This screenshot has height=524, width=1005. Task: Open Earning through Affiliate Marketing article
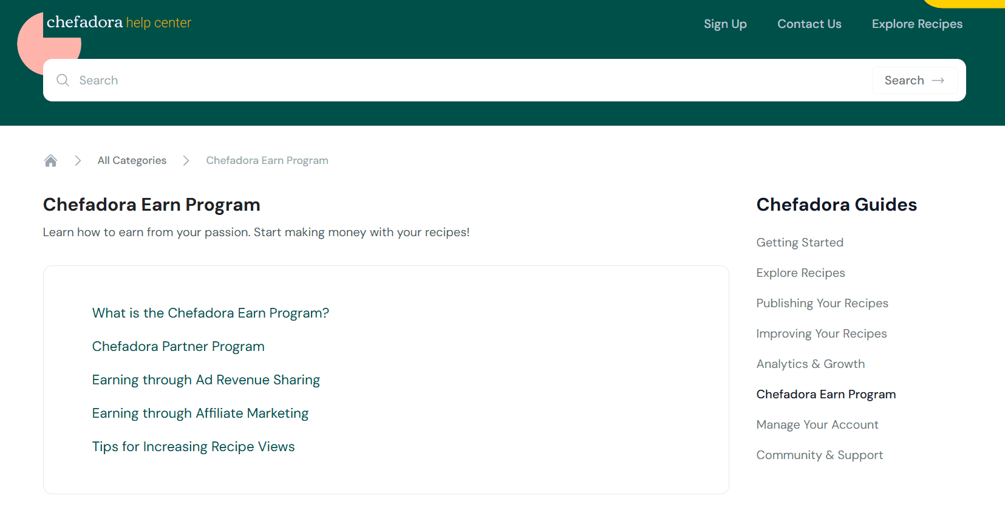[200, 413]
